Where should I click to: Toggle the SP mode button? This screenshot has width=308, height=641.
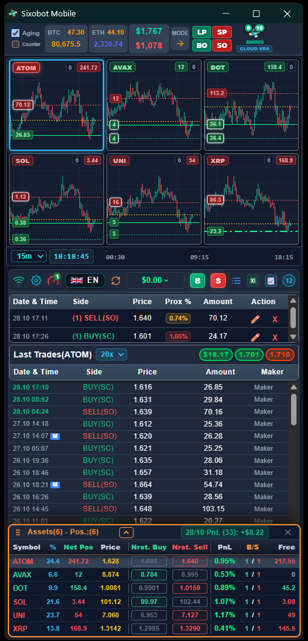pos(222,32)
